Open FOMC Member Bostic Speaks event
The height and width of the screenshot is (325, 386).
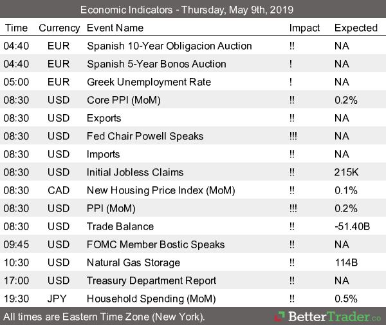coord(156,244)
